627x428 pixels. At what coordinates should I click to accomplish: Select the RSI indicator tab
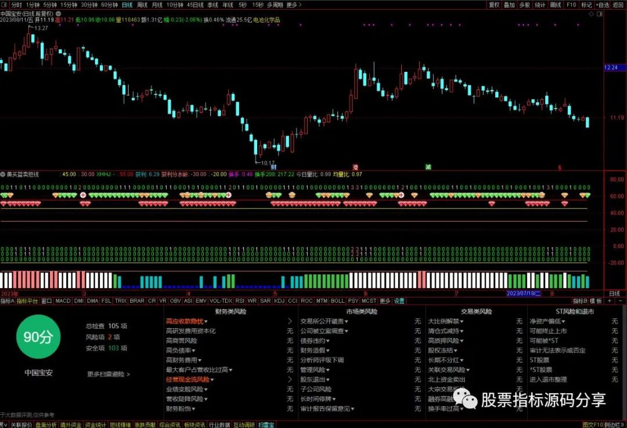[x=240, y=301]
